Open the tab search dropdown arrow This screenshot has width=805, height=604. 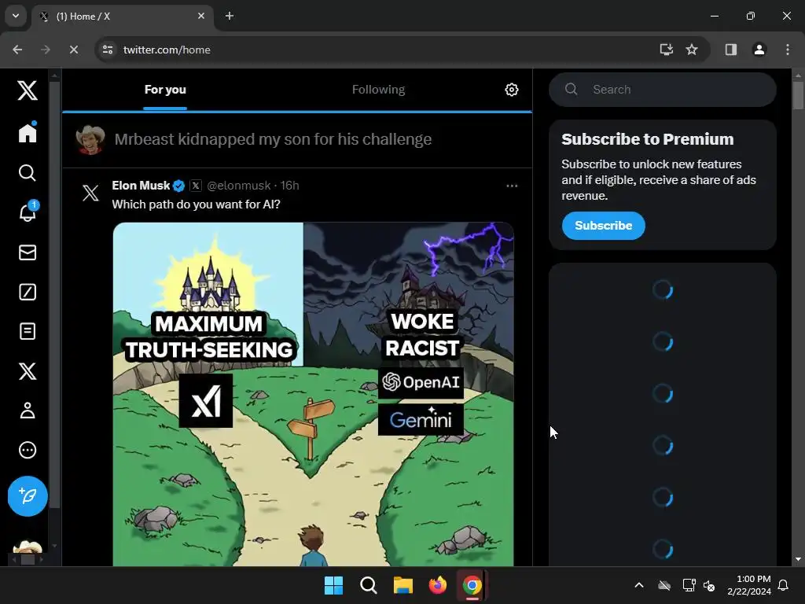tap(16, 16)
